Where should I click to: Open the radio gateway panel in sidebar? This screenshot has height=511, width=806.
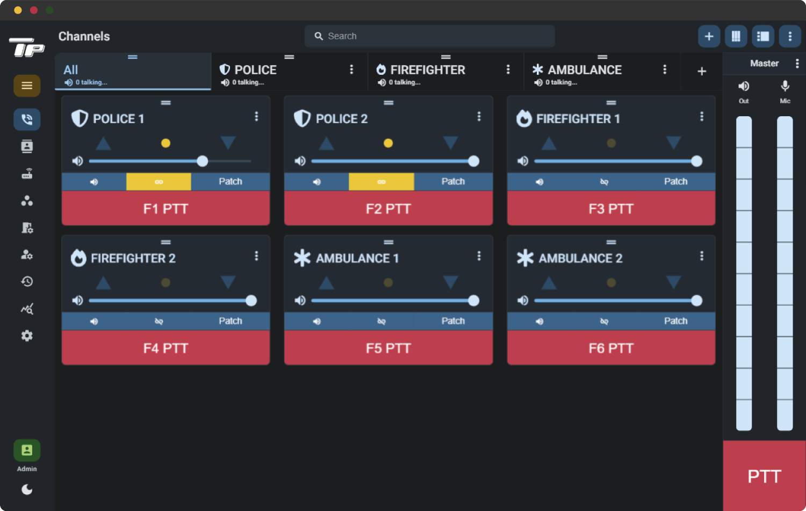(x=26, y=173)
